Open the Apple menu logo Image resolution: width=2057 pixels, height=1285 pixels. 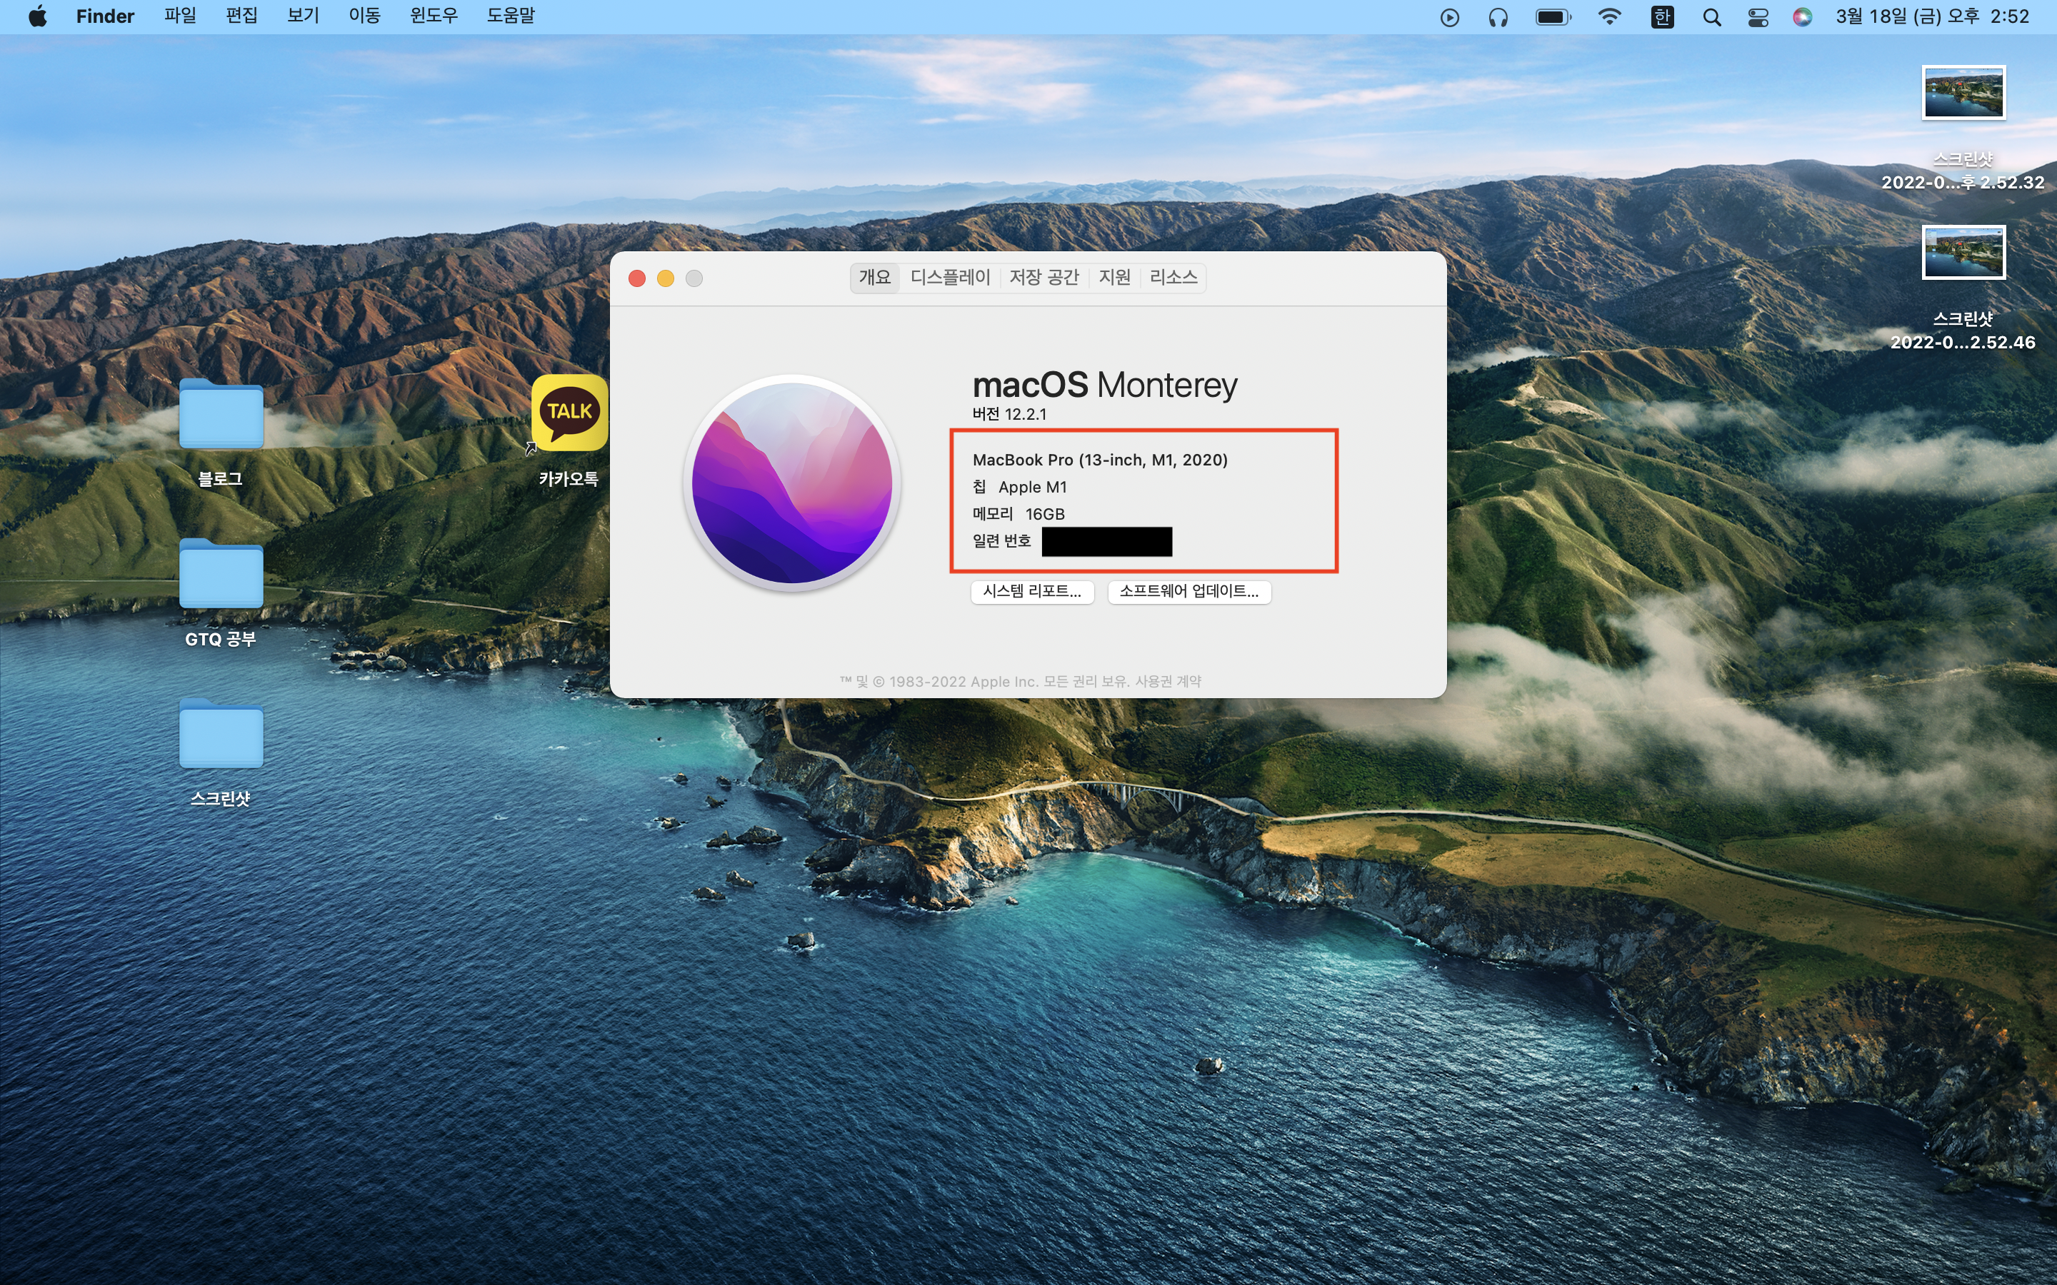(x=37, y=16)
